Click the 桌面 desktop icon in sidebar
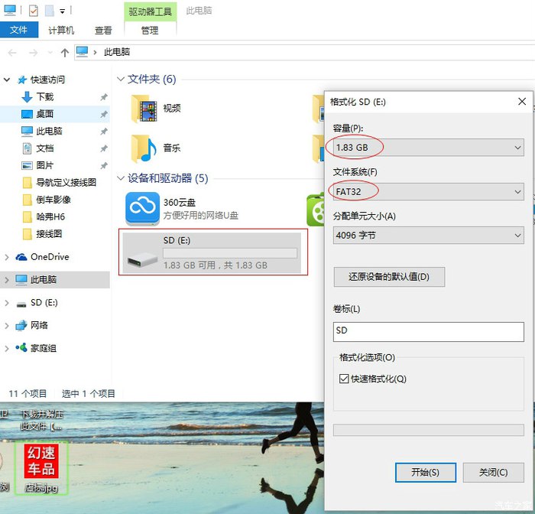The image size is (535, 514). (x=27, y=114)
